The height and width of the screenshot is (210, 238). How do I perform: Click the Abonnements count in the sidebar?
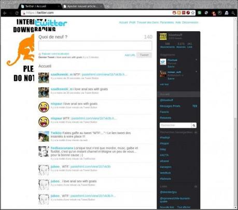tap(167, 45)
